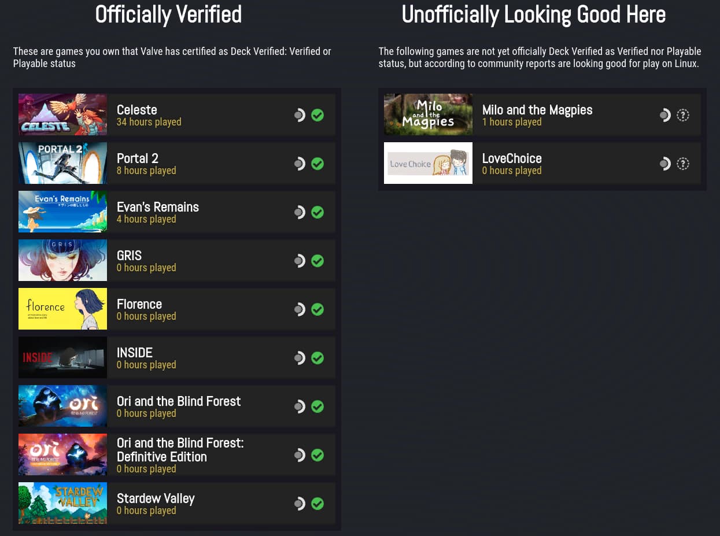The height and width of the screenshot is (536, 720).
Task: Select the Celeste game title
Action: [x=137, y=110]
